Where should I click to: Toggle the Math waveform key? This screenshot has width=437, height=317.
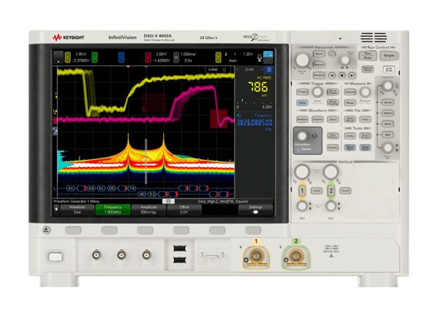tap(387, 124)
